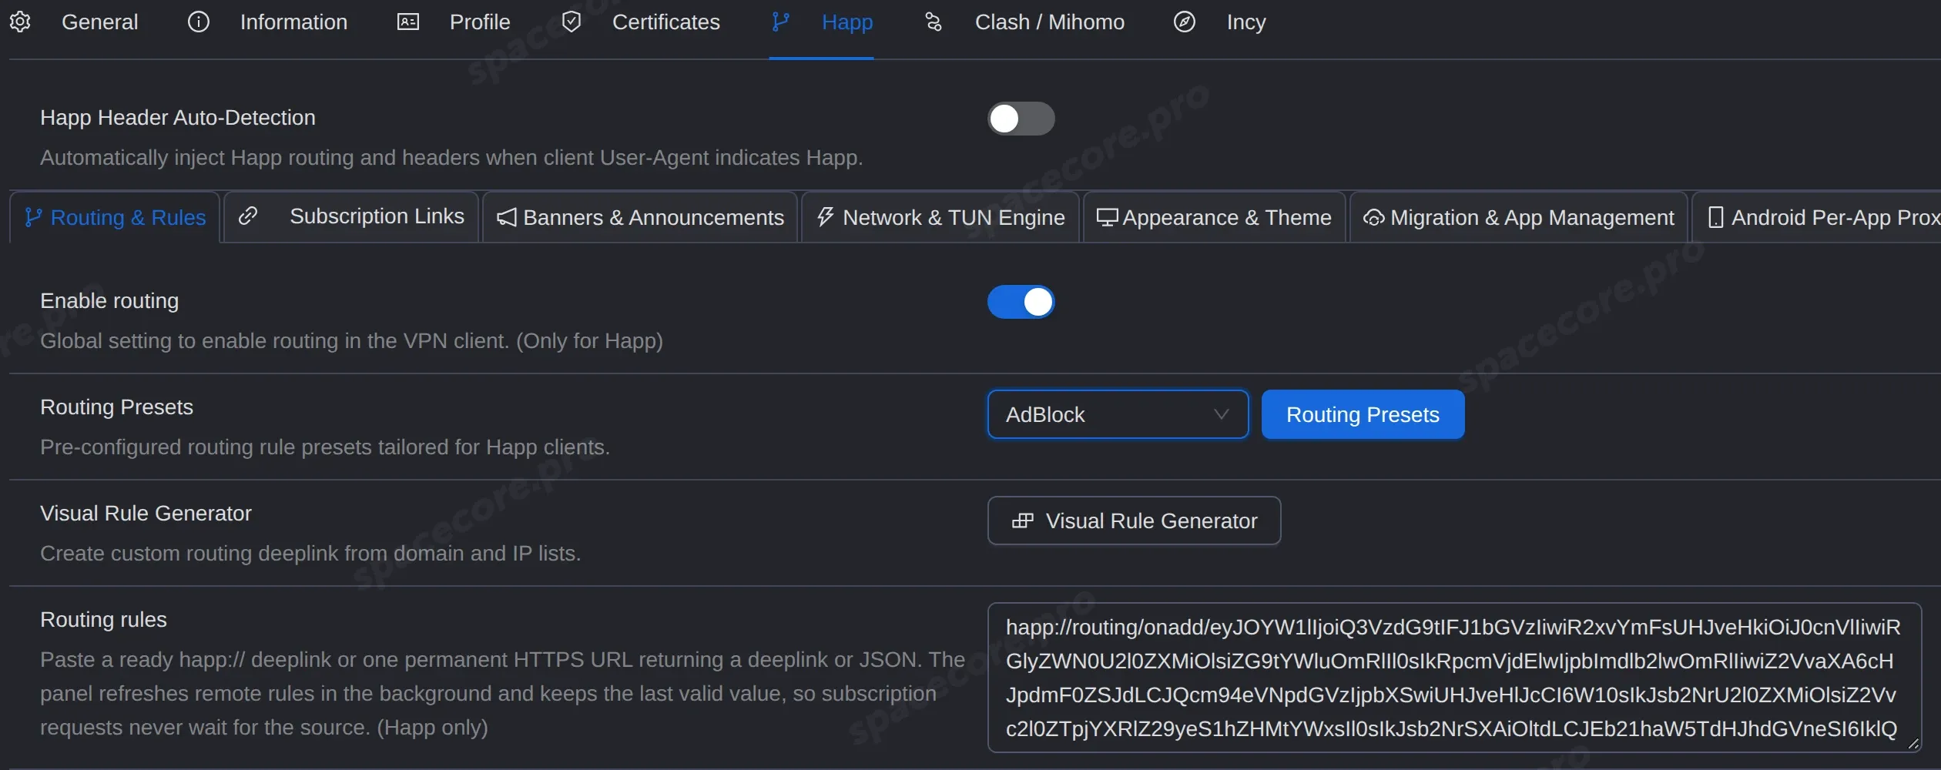Click the Subscription Links chain icon
The width and height of the screenshot is (1941, 770).
(x=248, y=216)
